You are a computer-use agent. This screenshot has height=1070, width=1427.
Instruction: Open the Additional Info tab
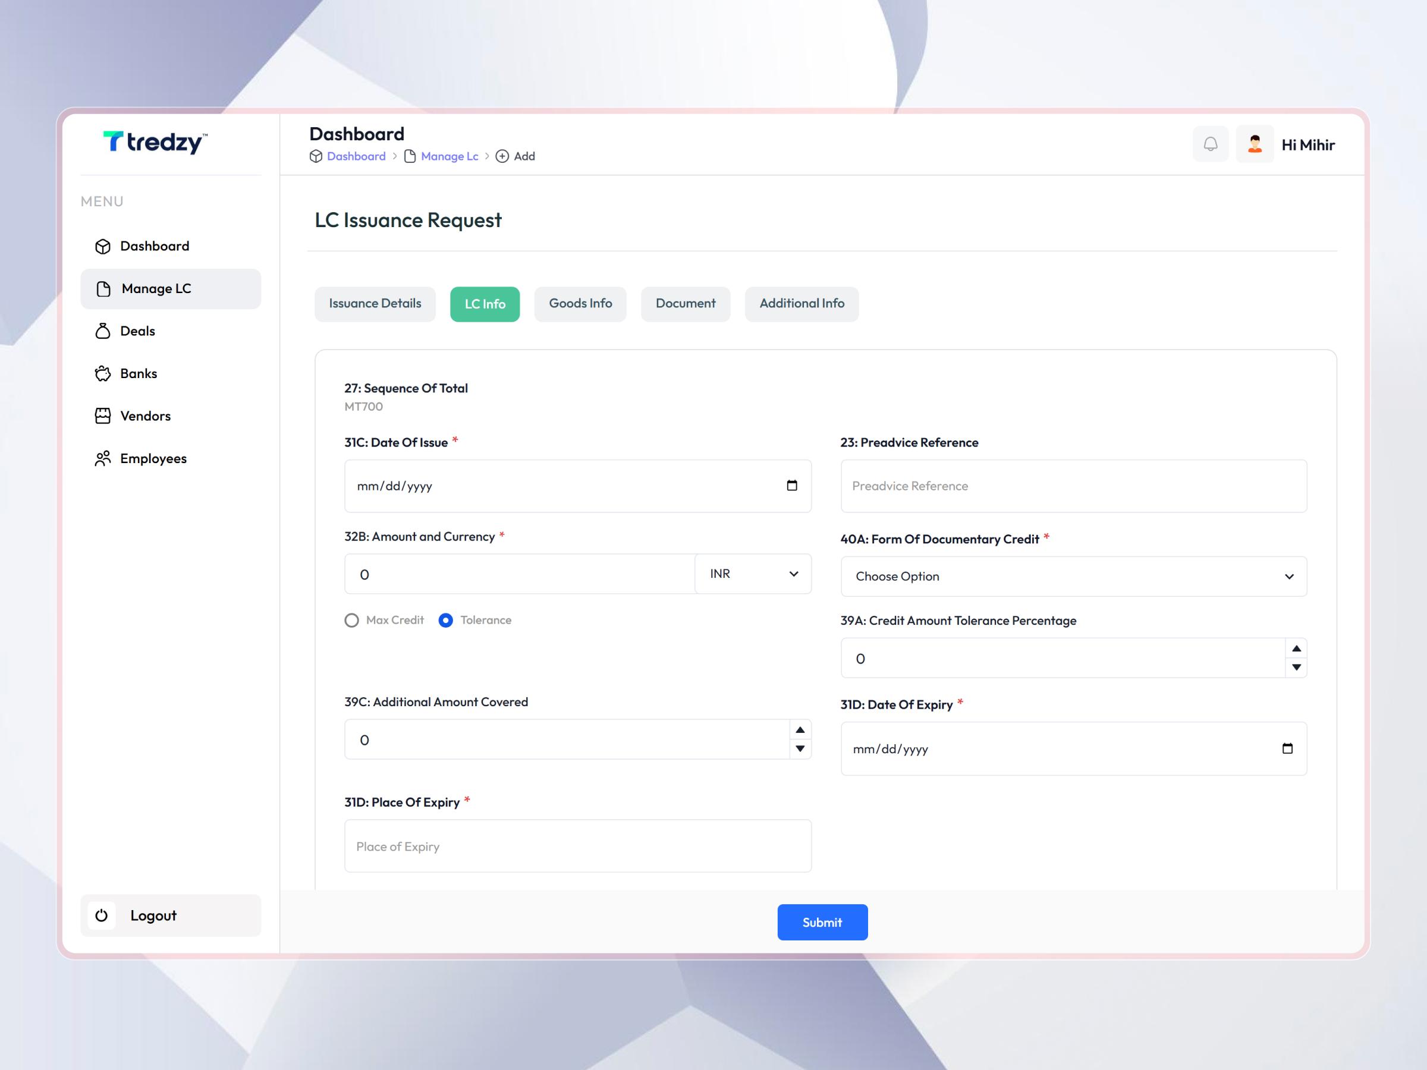pyautogui.click(x=801, y=303)
